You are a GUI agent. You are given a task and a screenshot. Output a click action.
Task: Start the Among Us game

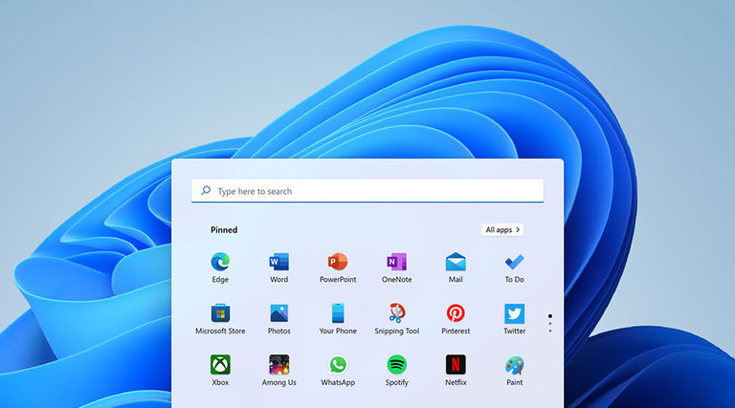click(278, 370)
